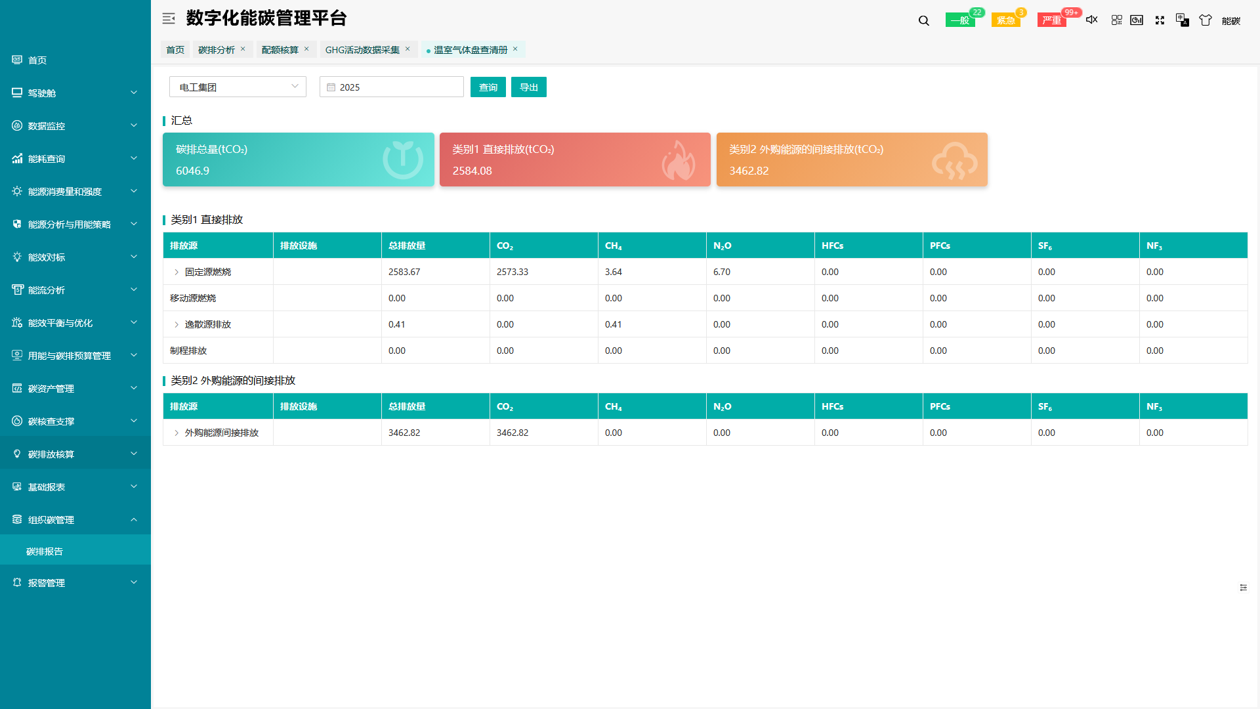Viewport: 1260px width, 709px height.
Task: Expand the 外购能源间接排放 row
Action: (176, 433)
